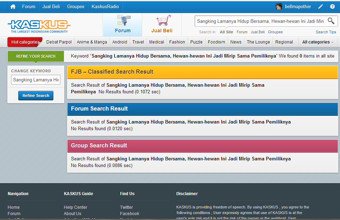Open the Travel category
This screenshot has width=340, height=220.
pos(138,42)
